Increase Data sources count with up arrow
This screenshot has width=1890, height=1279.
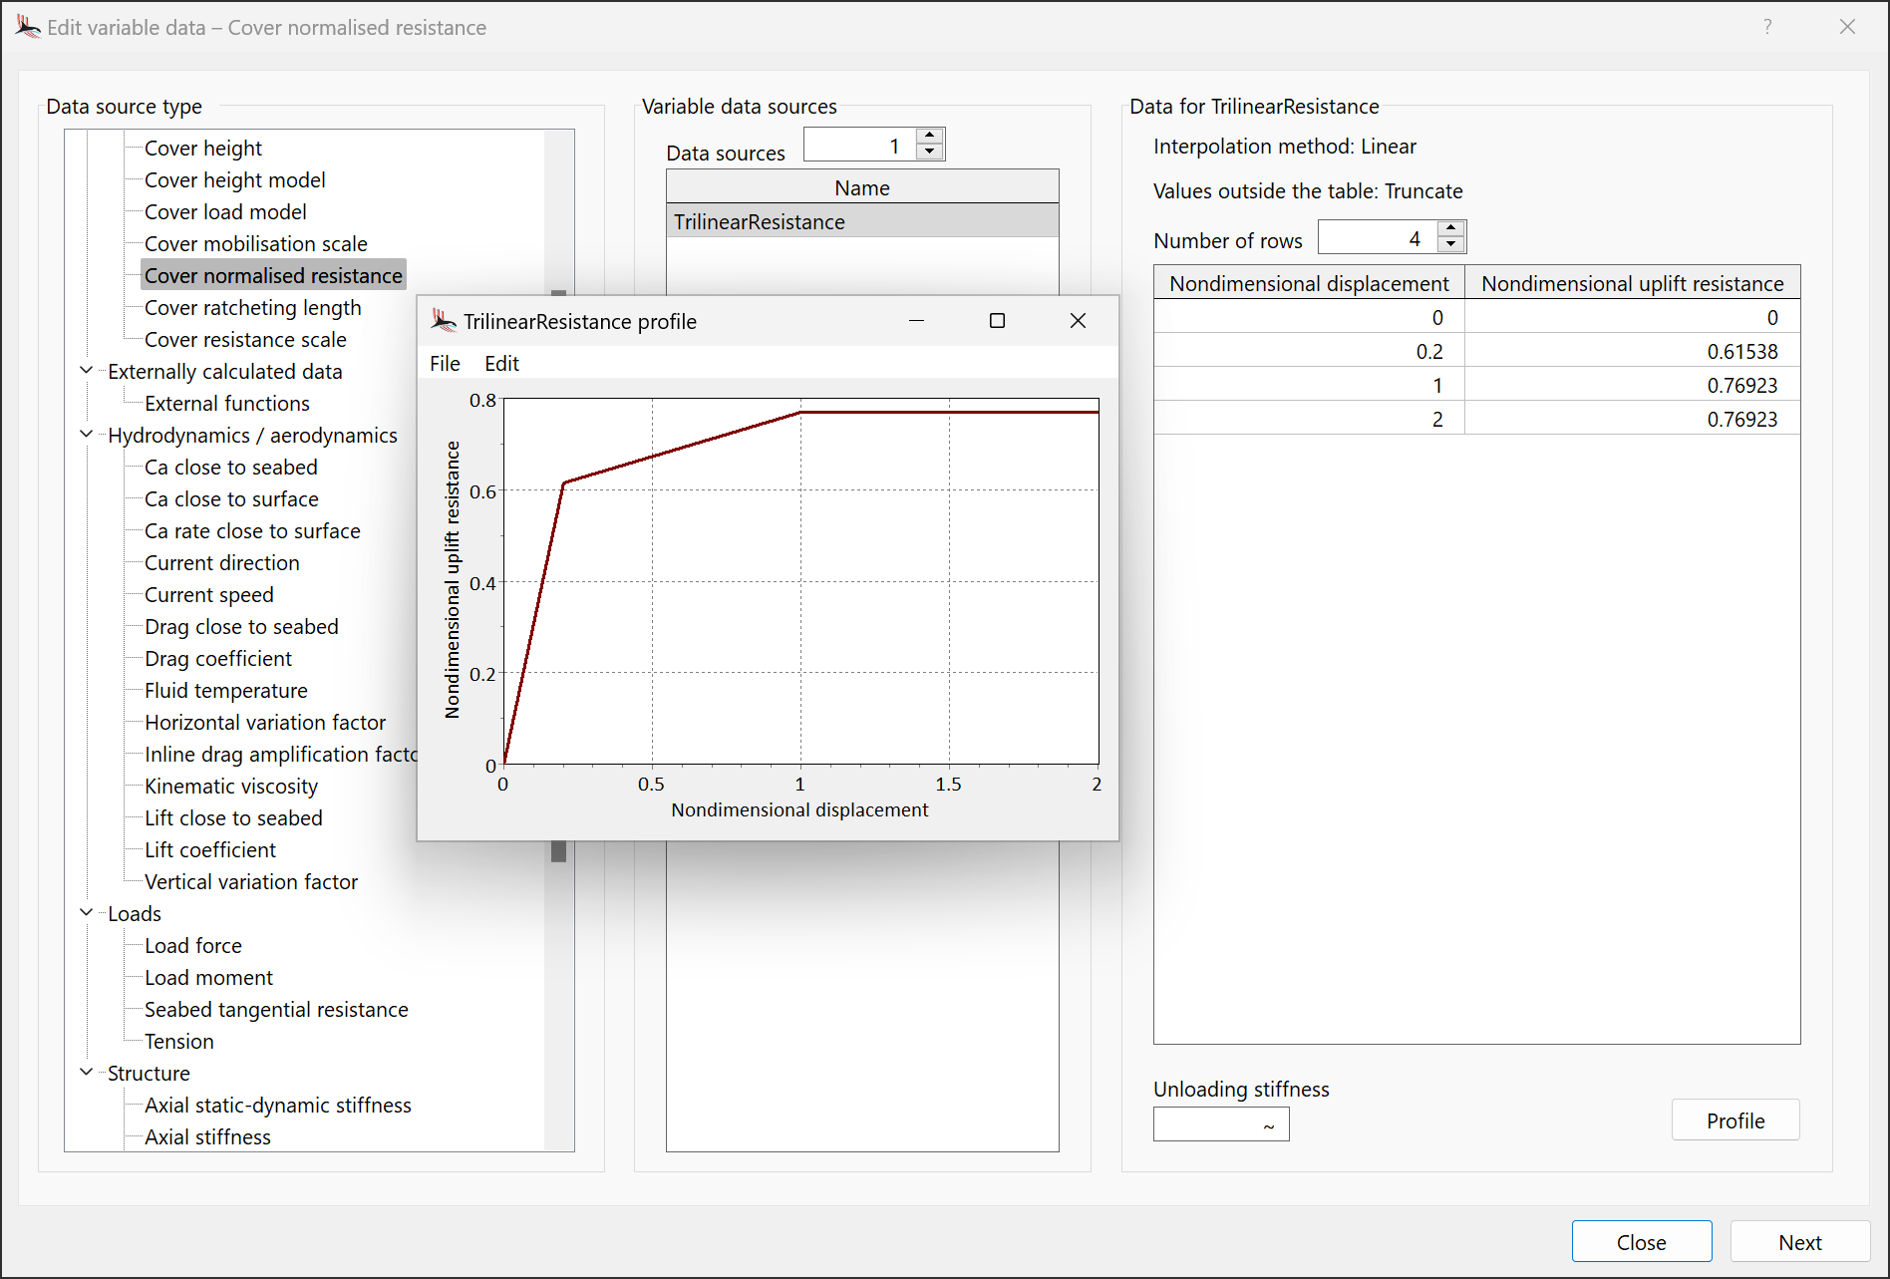pos(930,136)
